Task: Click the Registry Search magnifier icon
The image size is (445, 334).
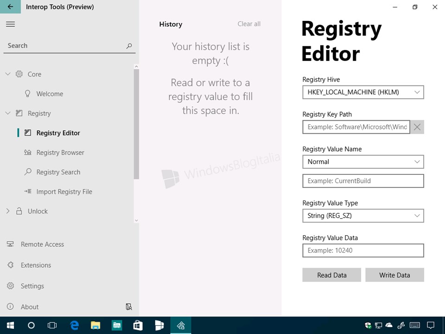Action: pyautogui.click(x=28, y=172)
